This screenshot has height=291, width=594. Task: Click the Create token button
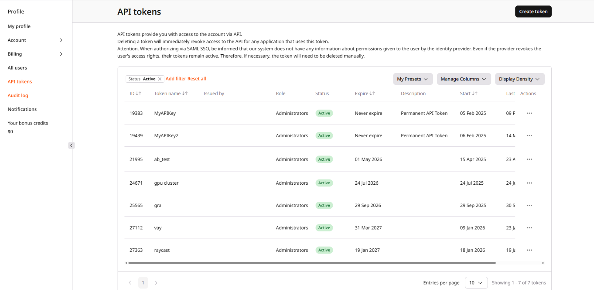point(533,12)
